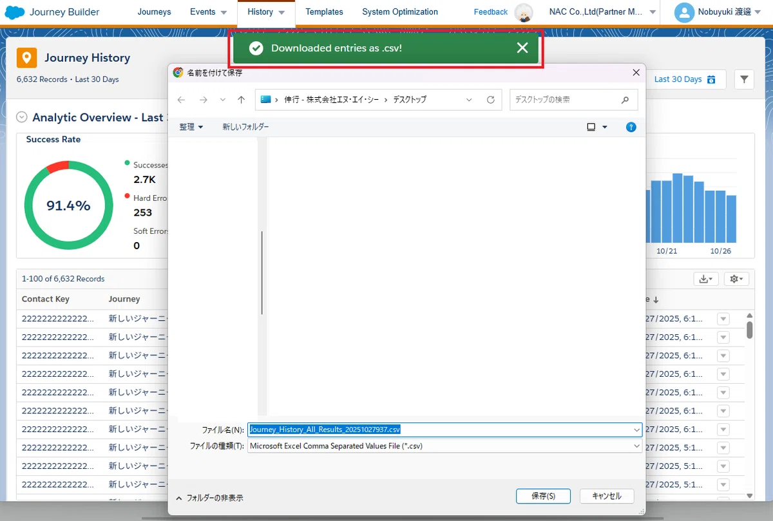Expand the address bar path dropdown
This screenshot has height=521, width=773.
[470, 100]
